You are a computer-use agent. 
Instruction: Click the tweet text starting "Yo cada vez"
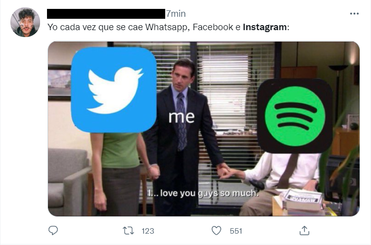(x=168, y=27)
